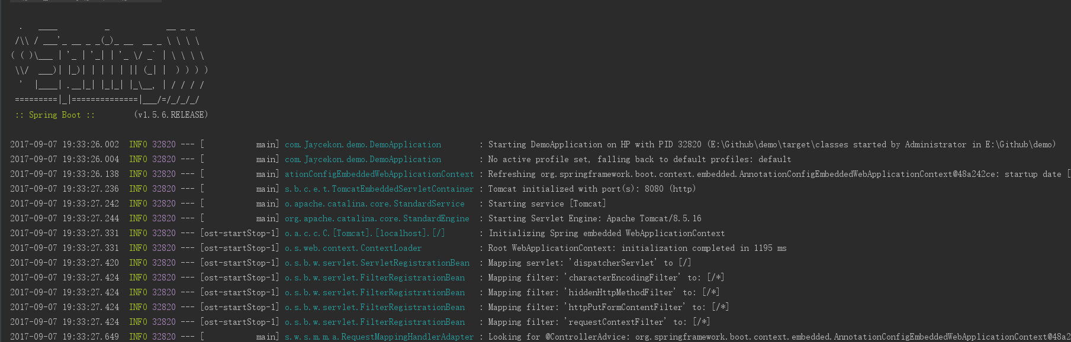Click 'FilterRegistrationBean' in the requestContextFilter row
This screenshot has height=342, width=1071.
click(413, 322)
